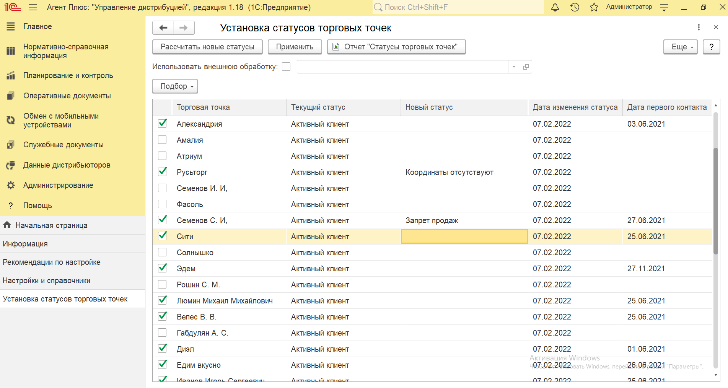Open the hamburger main menu icon
This screenshot has height=388, width=728.
(x=33, y=7)
